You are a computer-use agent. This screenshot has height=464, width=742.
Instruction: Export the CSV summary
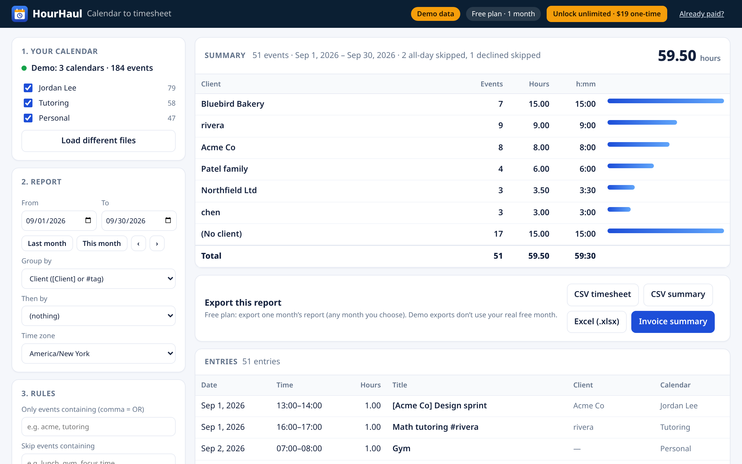(678, 294)
